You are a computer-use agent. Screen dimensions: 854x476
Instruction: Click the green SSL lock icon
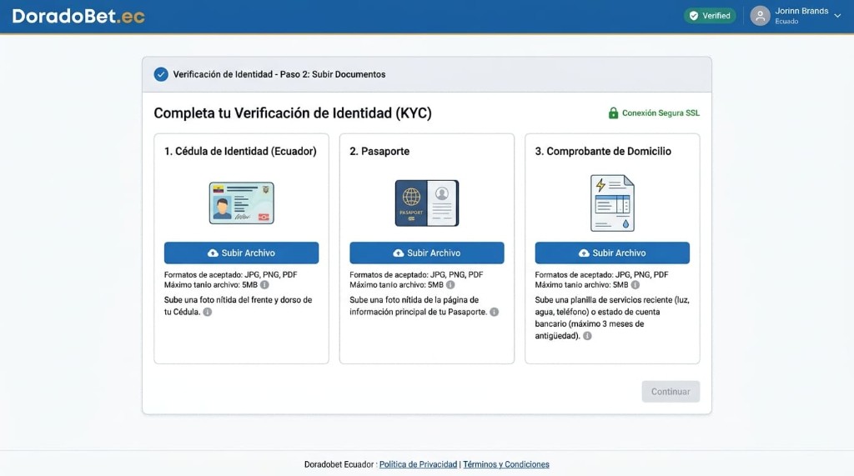(613, 113)
